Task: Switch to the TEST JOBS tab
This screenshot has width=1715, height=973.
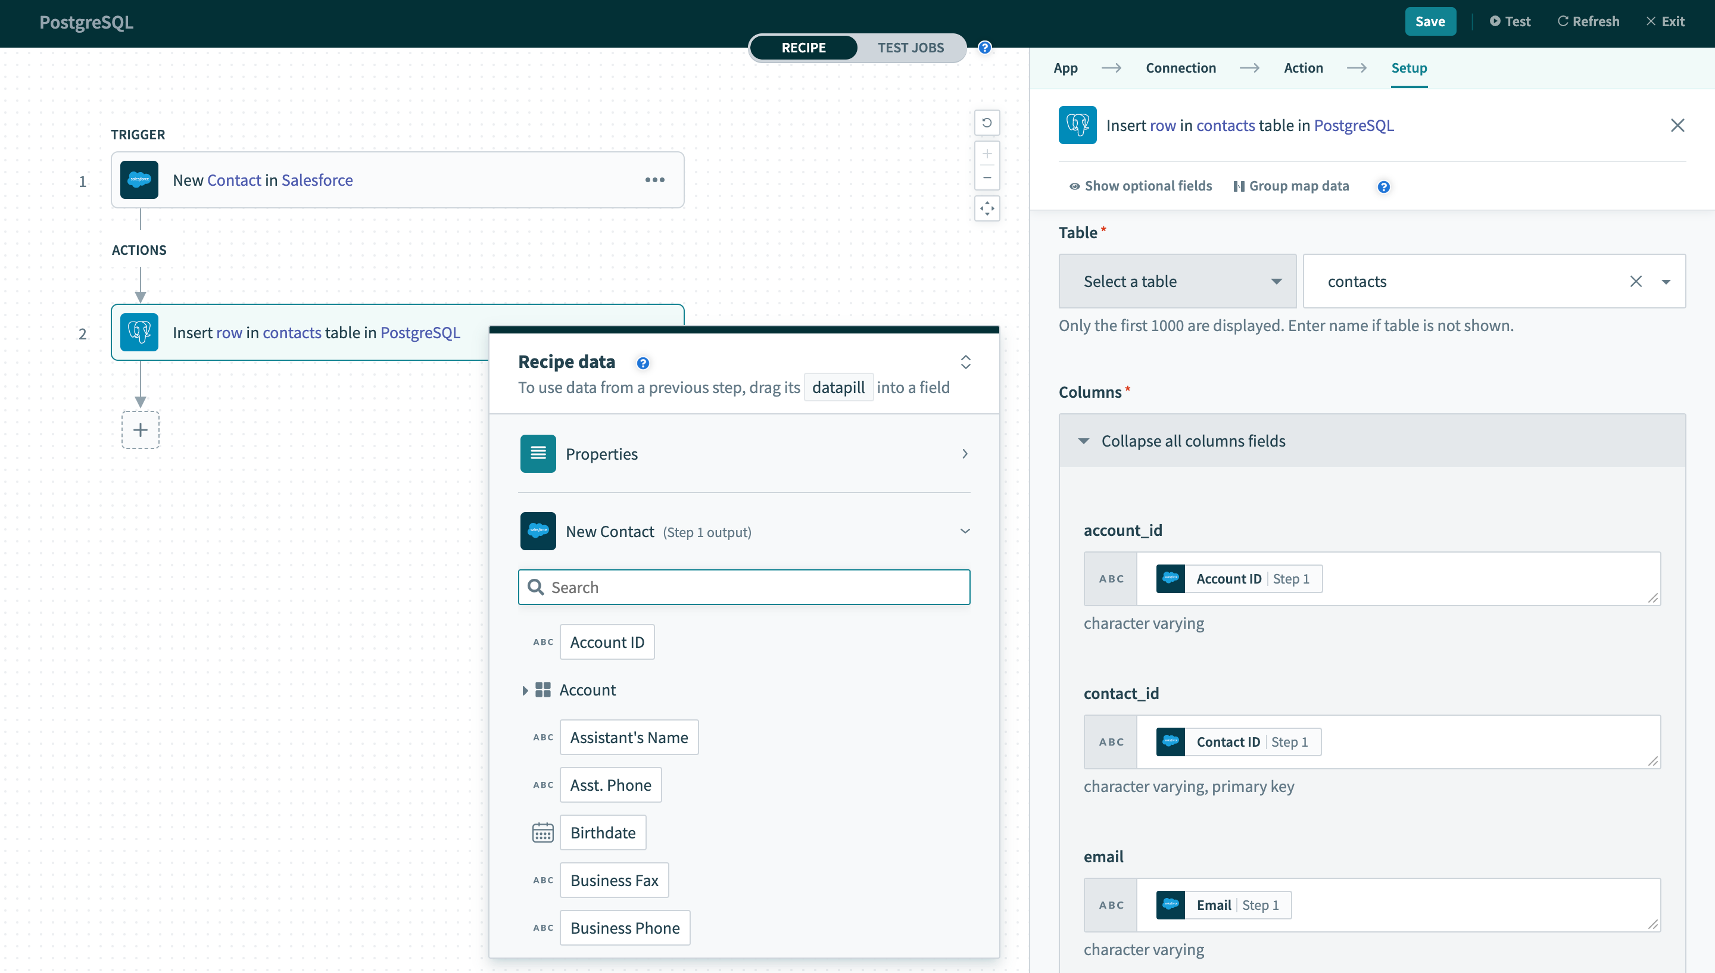Action: coord(910,47)
